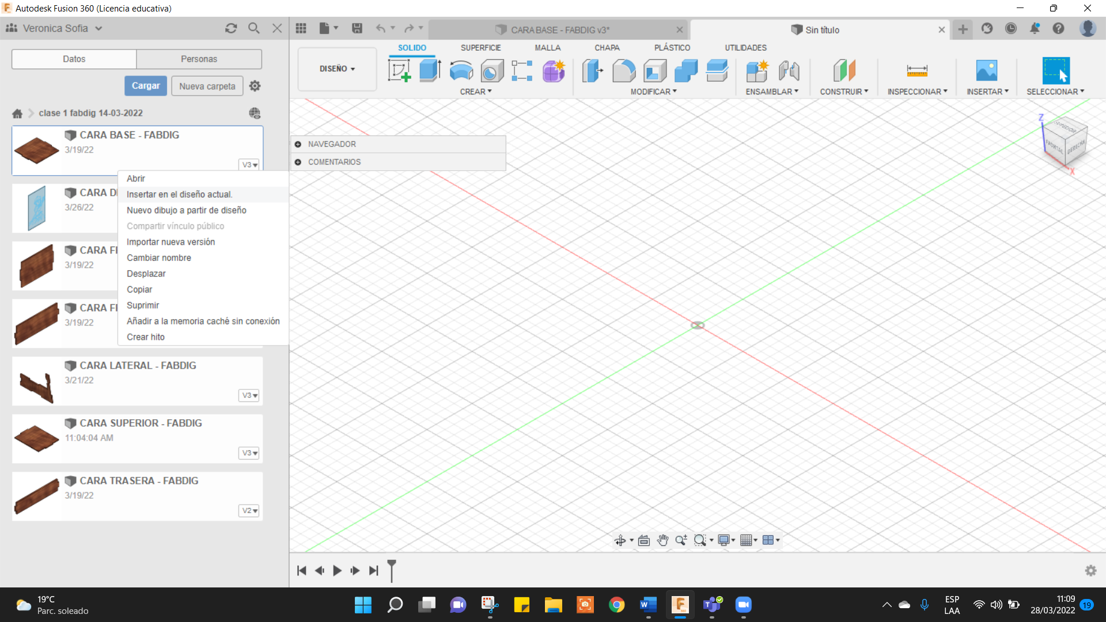Choose 'Insertar en el diseño actual' option

tap(179, 195)
